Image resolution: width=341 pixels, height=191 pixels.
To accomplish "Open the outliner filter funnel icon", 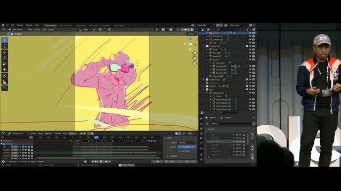I will click(x=248, y=30).
